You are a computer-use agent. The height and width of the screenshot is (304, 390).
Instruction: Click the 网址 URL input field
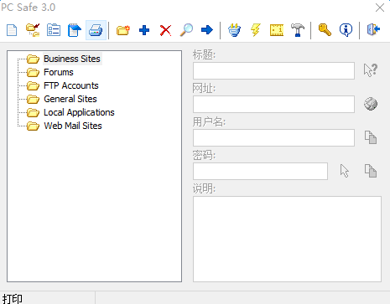[273, 104]
